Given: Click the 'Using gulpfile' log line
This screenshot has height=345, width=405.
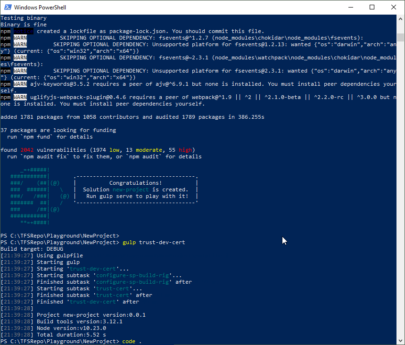Looking at the screenshot, I should pos(41,255).
